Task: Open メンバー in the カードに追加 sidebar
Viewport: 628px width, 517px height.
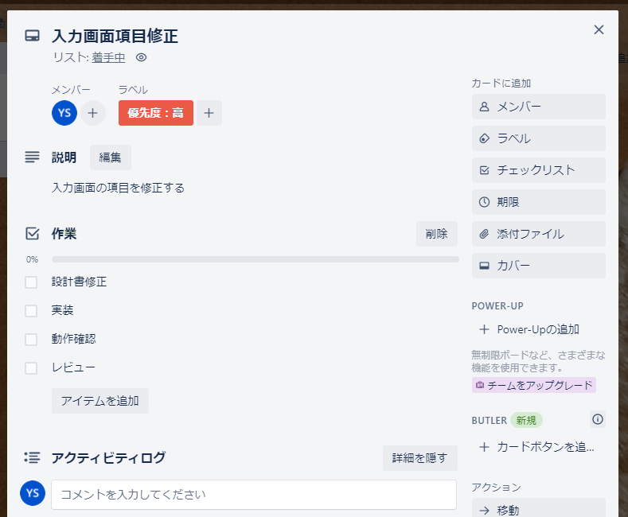Action: 539,107
